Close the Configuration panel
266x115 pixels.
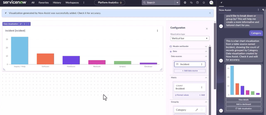(207, 29)
